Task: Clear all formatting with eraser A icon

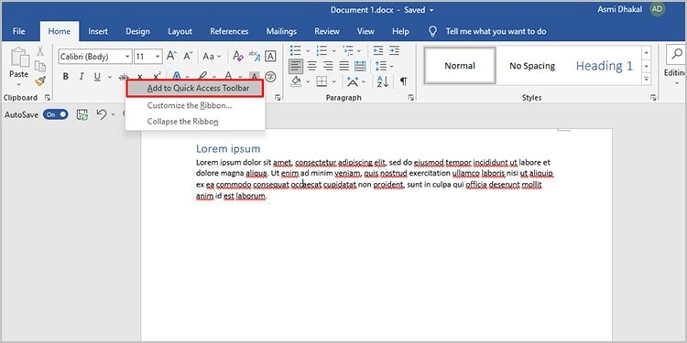Action: pyautogui.click(x=238, y=56)
